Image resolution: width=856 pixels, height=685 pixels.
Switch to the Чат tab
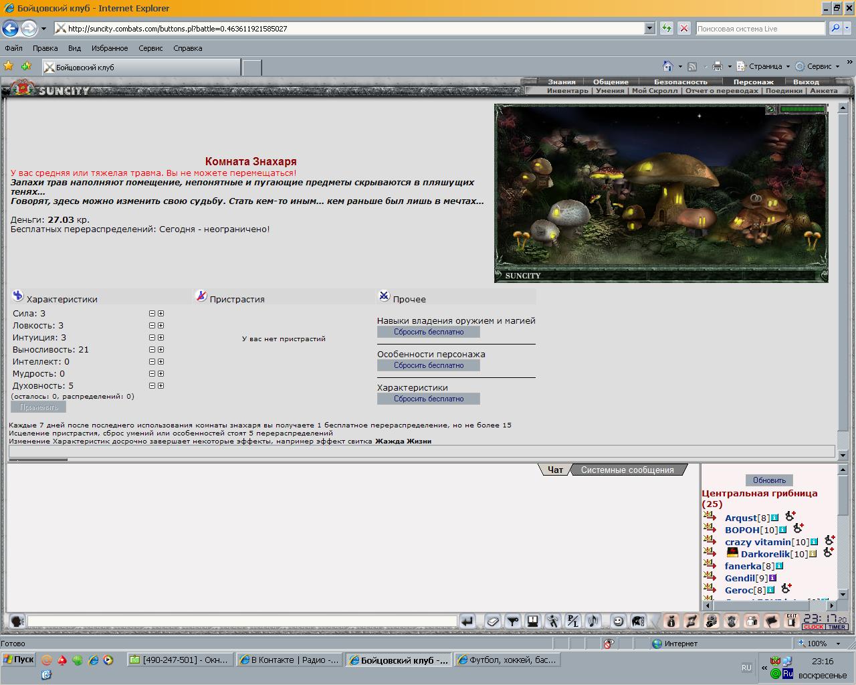click(x=555, y=470)
